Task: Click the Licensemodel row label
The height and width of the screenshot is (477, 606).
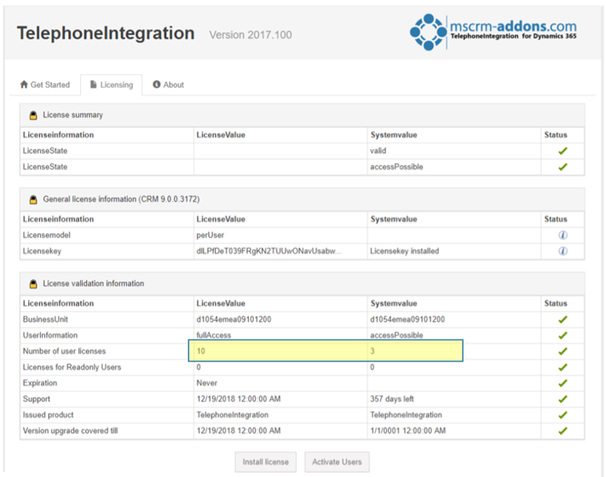Action: 46,235
